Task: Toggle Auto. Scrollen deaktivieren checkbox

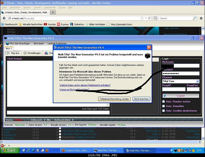Action: coord(163,111)
